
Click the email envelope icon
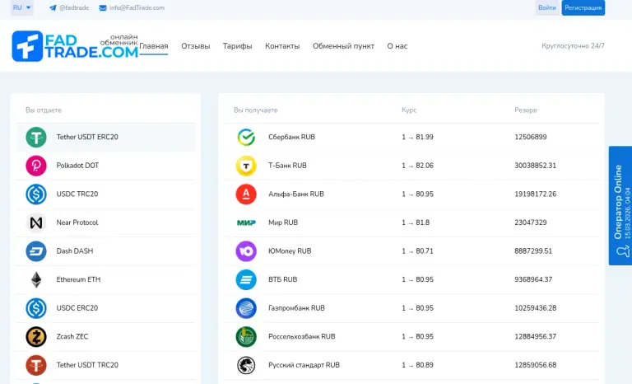pos(103,7)
